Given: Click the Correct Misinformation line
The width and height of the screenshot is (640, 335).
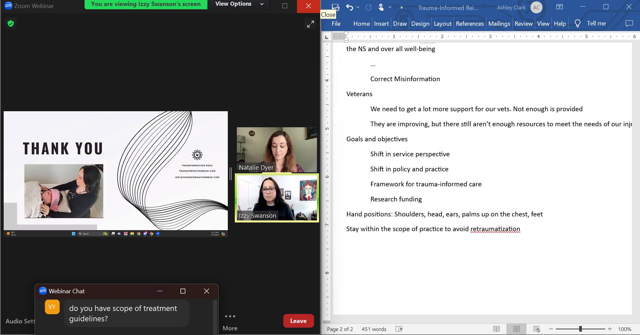Looking at the screenshot, I should pyautogui.click(x=405, y=79).
